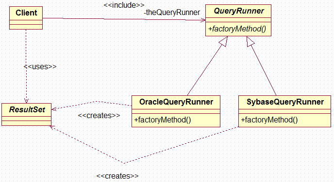
Task: Click the -theQueryRunner role label
Action: click(x=172, y=13)
